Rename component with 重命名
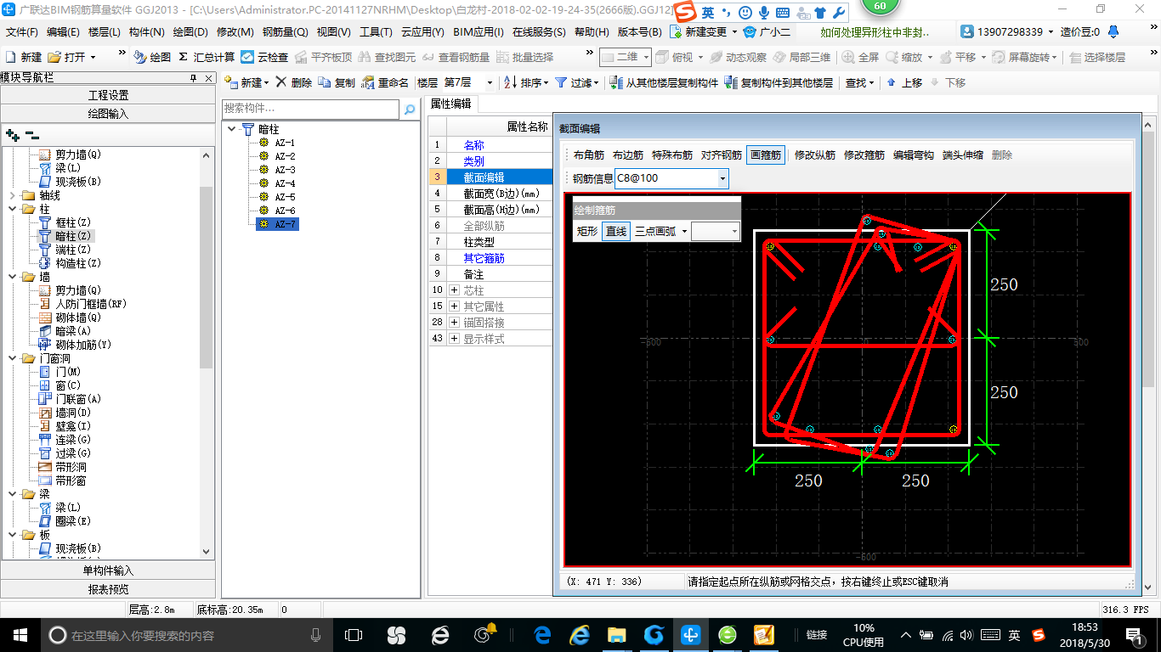 pyautogui.click(x=385, y=82)
